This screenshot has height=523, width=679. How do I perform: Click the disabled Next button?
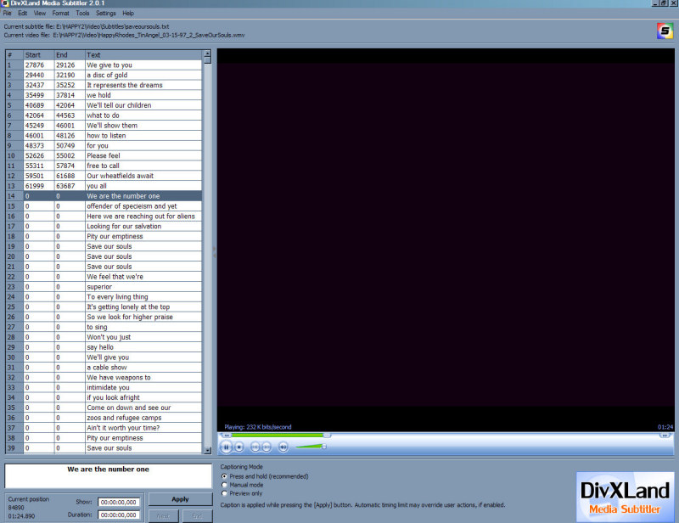[163, 516]
